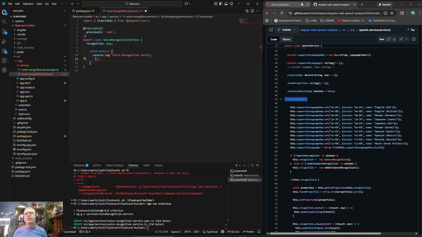
Task: Open the GitHub file tree side panel
Action: 271,30
